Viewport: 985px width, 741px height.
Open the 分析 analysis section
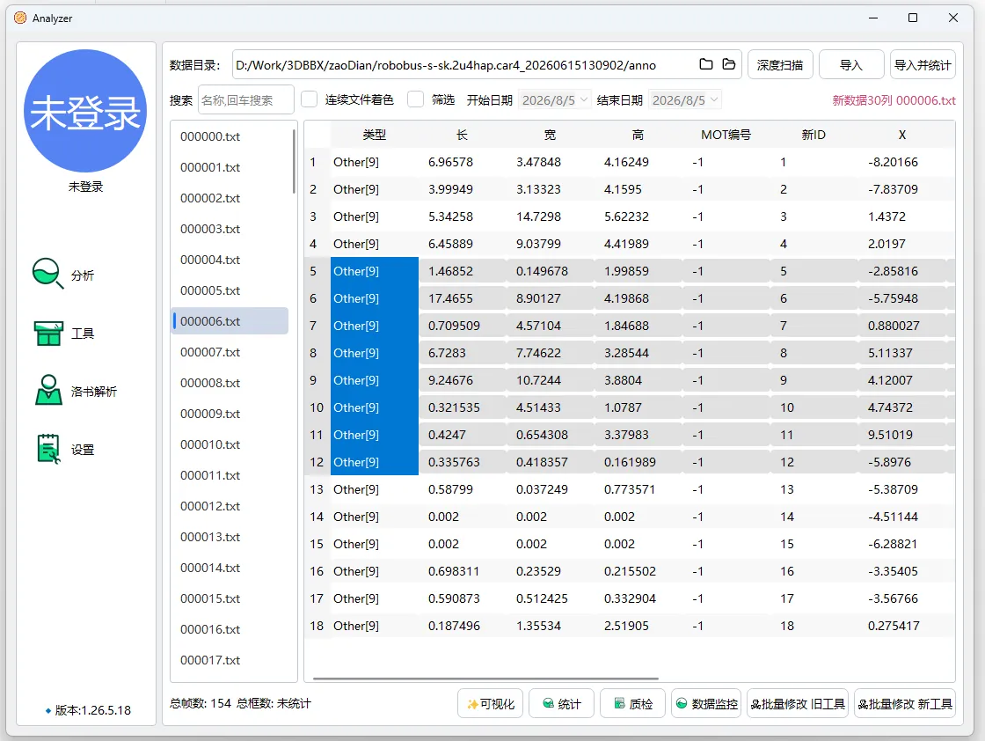pos(62,275)
